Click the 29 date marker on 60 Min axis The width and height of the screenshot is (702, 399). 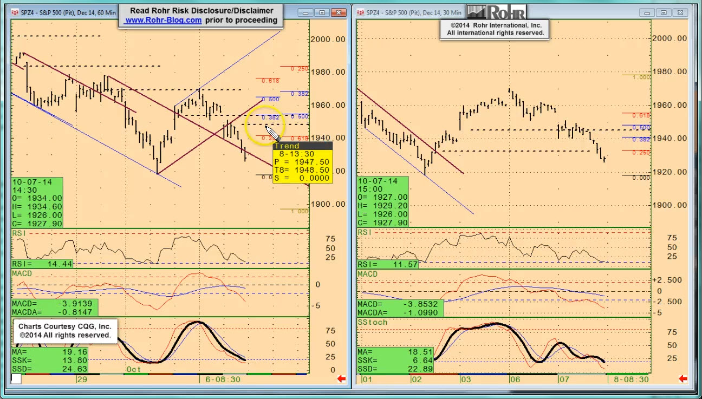pos(81,380)
